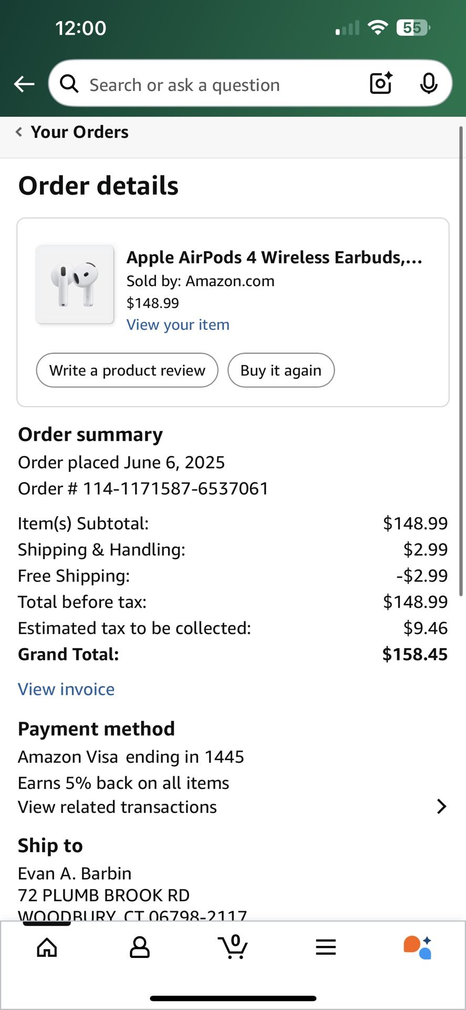Open the Apple AirPods product thumbnail
Viewport: 466px width, 1010px height.
pyautogui.click(x=75, y=284)
